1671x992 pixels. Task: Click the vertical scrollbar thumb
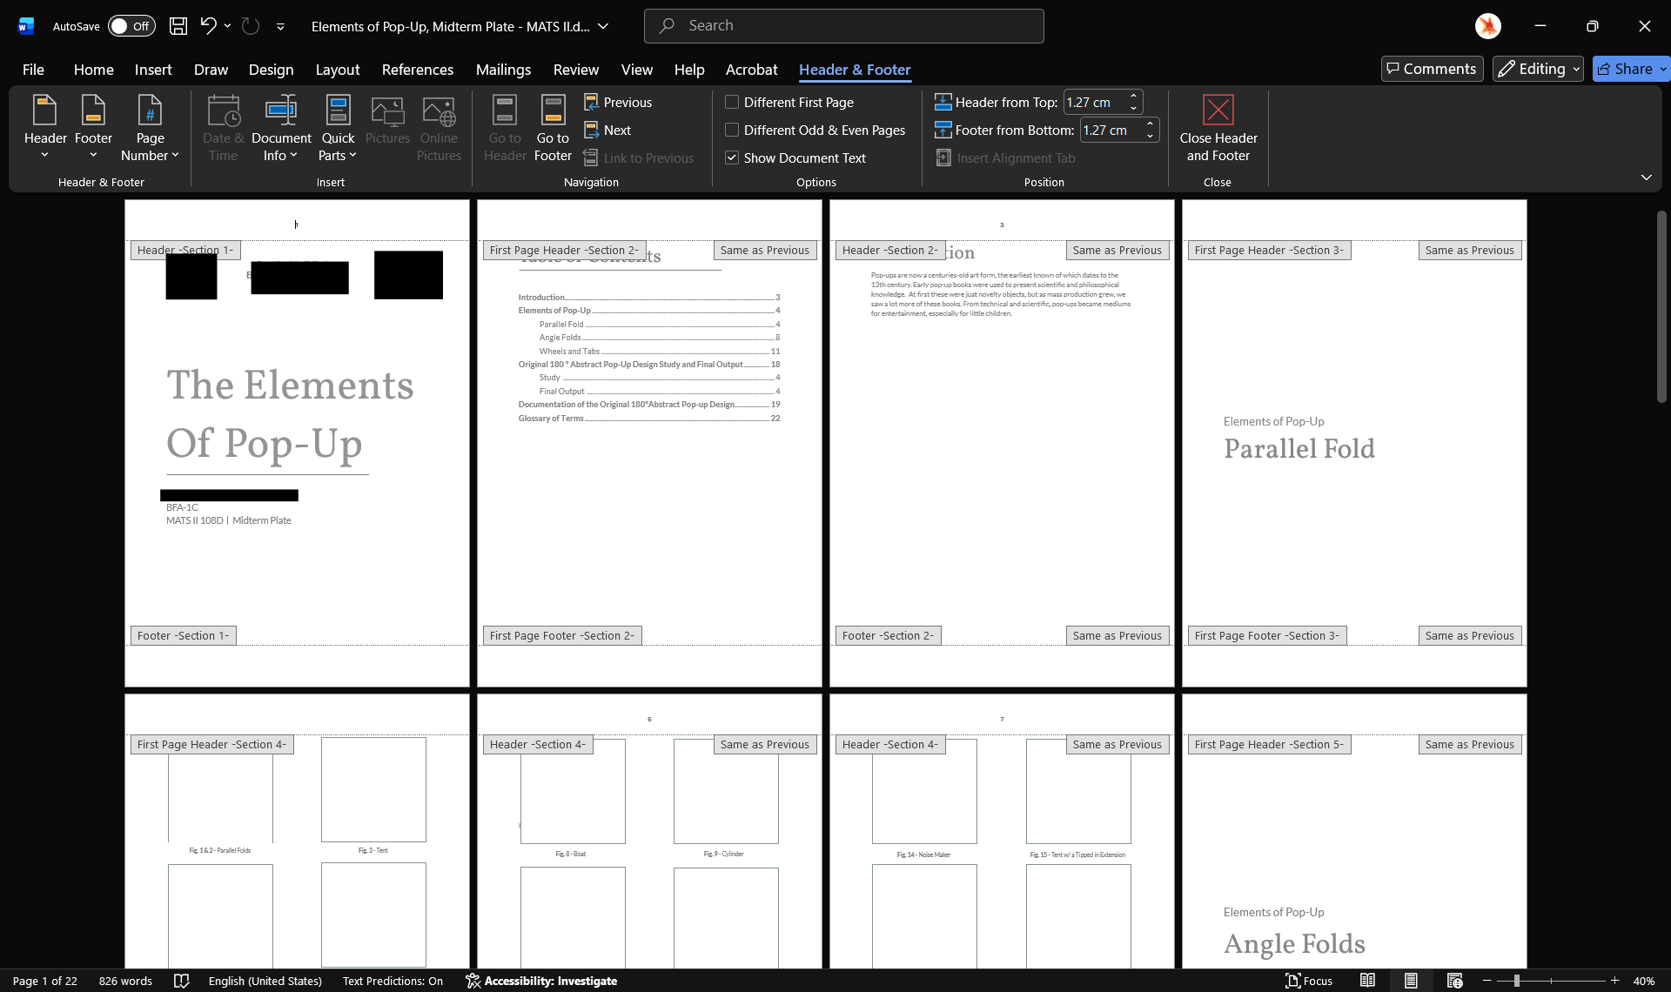[x=1661, y=305]
